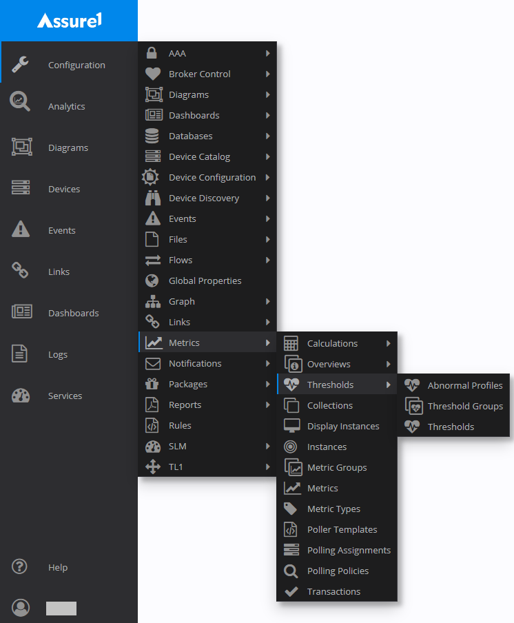This screenshot has height=623, width=514.
Task: Open Polling Assignments in the Metrics submenu
Action: tap(337, 550)
